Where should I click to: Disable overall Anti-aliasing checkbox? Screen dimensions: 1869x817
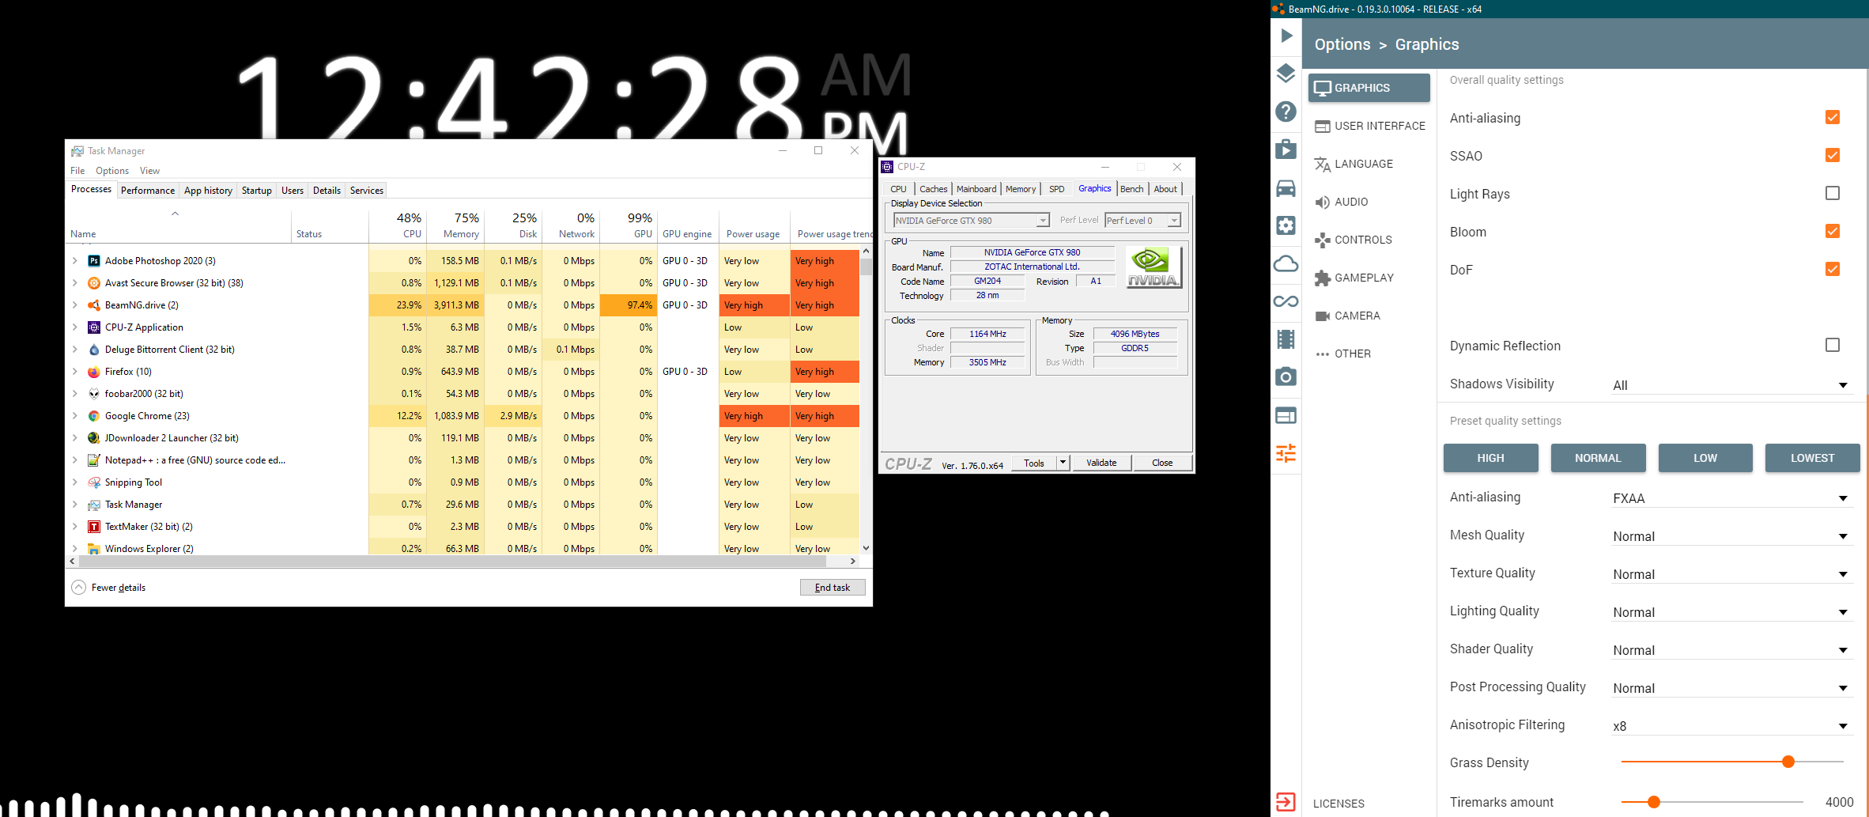click(1833, 118)
